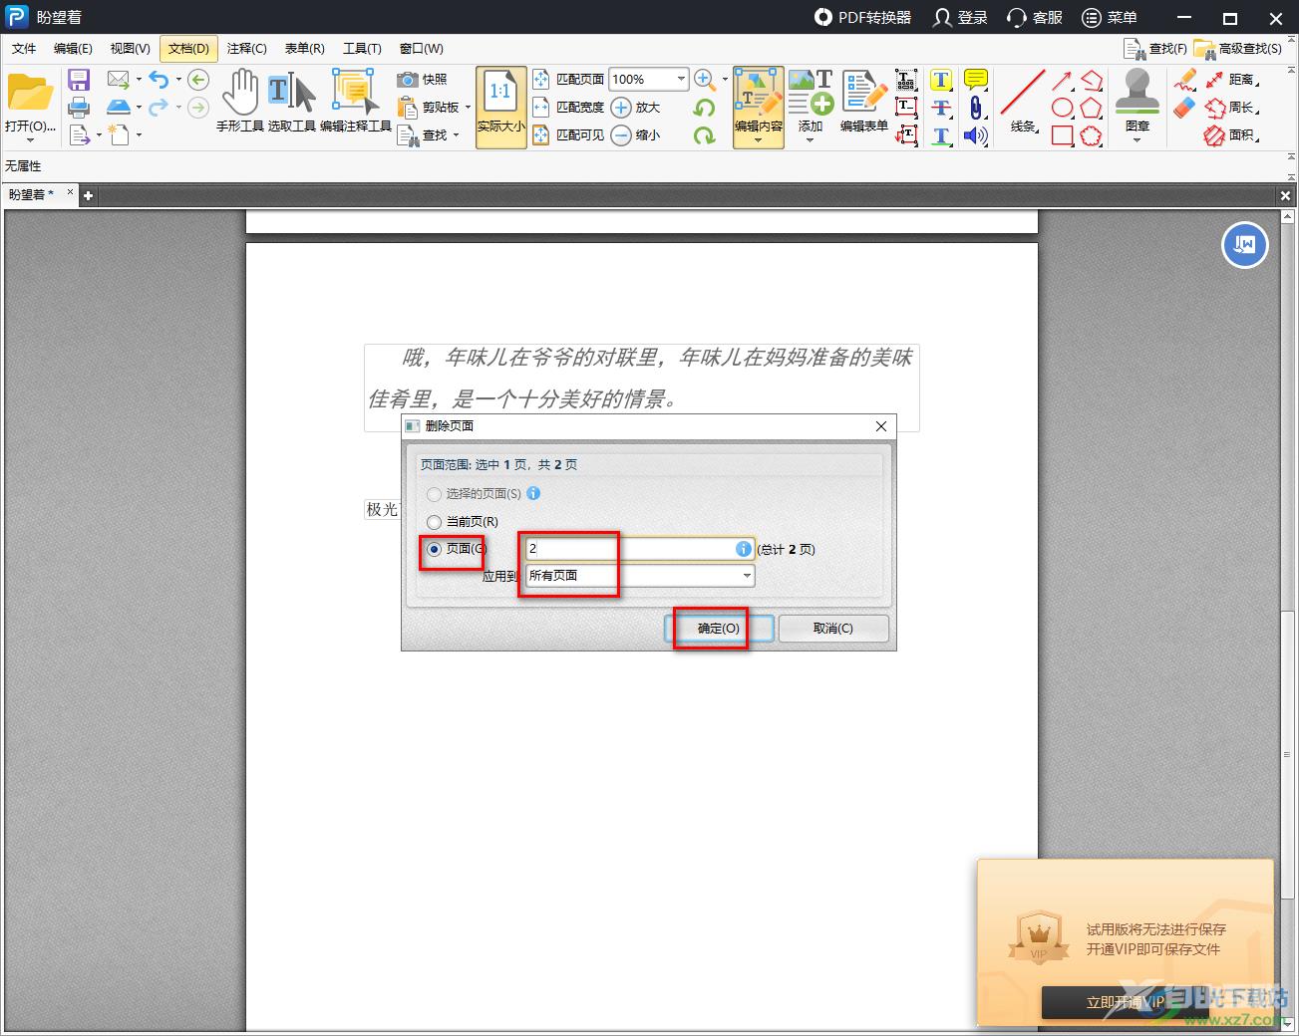Click the new tab plus button
This screenshot has width=1299, height=1036.
pyautogui.click(x=88, y=195)
